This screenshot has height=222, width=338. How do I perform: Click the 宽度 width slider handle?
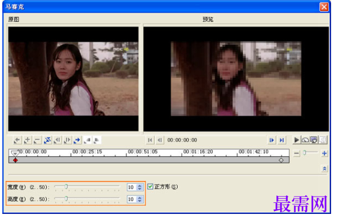66,186
